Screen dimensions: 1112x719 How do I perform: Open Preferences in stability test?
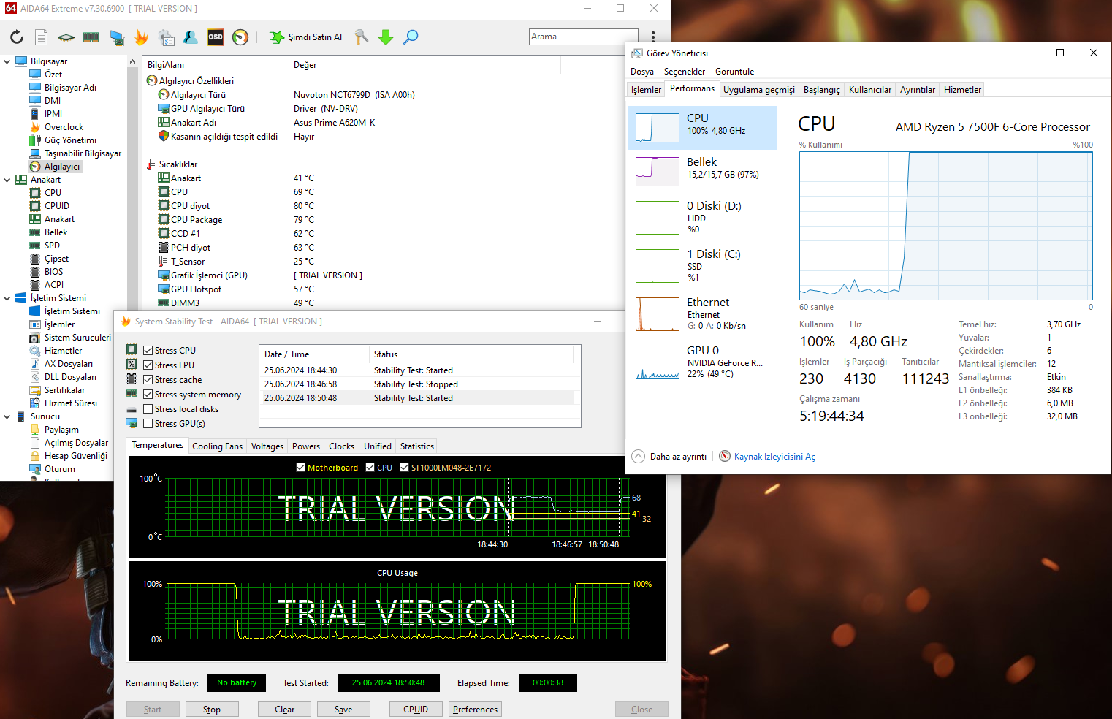tap(475, 710)
